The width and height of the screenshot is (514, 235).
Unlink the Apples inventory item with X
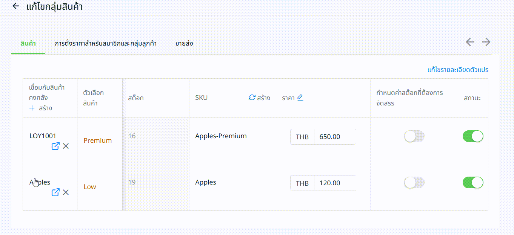pyautogui.click(x=66, y=192)
